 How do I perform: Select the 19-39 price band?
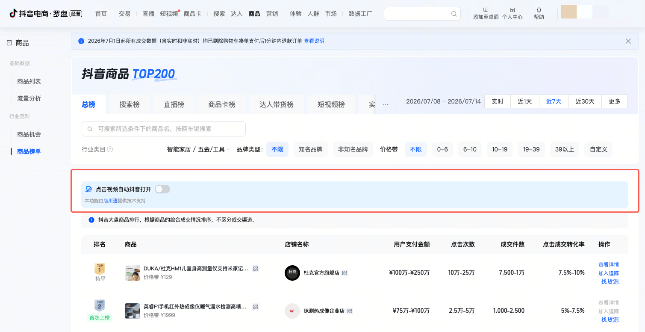click(531, 149)
